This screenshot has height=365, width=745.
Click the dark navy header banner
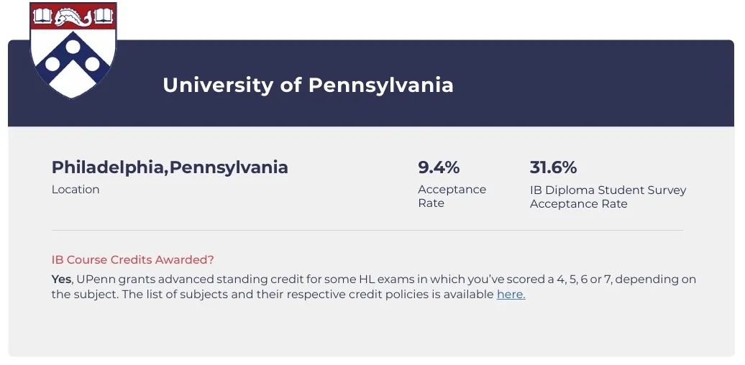(x=370, y=83)
